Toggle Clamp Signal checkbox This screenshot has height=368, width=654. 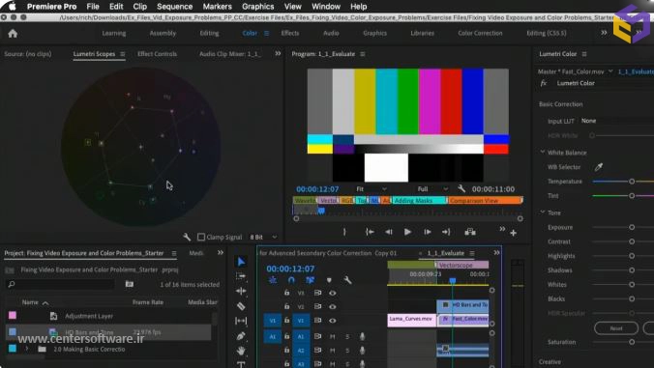[201, 237]
